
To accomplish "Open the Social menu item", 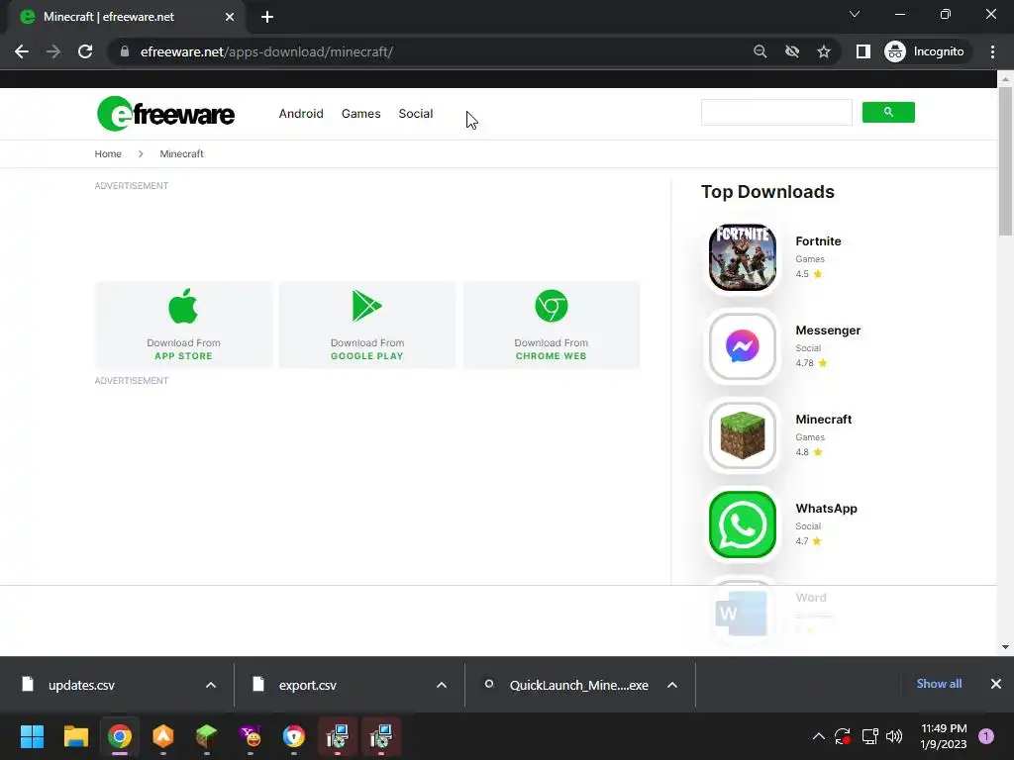I will pyautogui.click(x=415, y=114).
